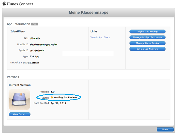Click the redacted SKU value
176x134 pixels.
pyautogui.click(x=35, y=39)
